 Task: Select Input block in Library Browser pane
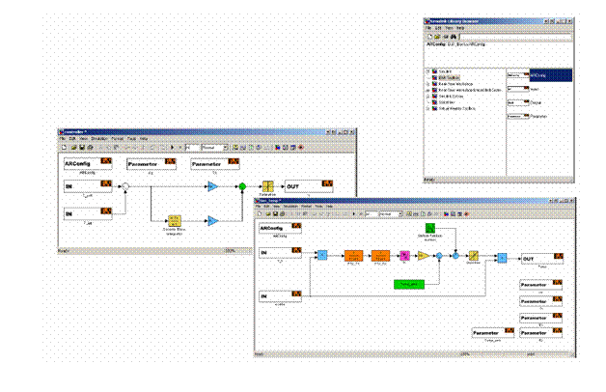[523, 89]
